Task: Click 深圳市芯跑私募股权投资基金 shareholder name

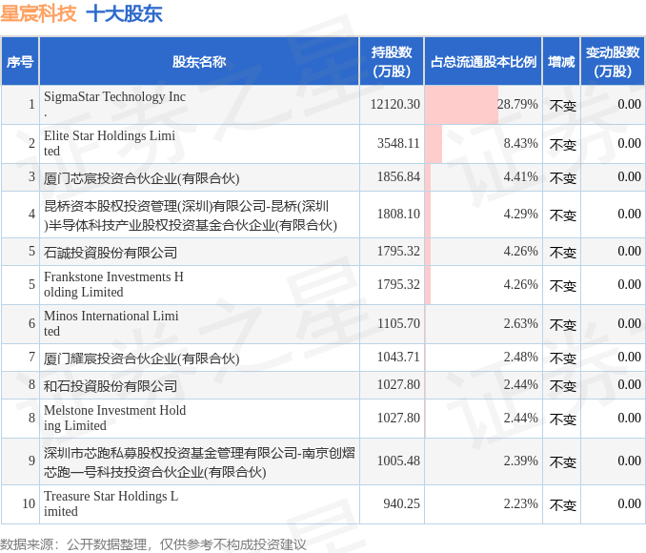Action: pyautogui.click(x=199, y=461)
